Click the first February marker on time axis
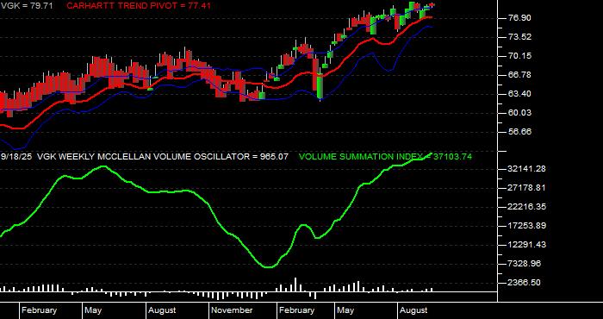 tap(40, 310)
